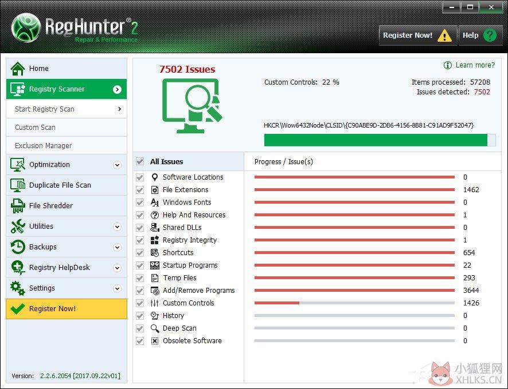Click the Shortcuts icon
The height and width of the screenshot is (389, 508).
(155, 253)
